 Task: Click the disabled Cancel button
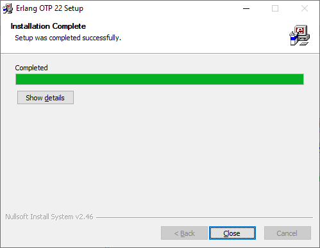pos(287,233)
